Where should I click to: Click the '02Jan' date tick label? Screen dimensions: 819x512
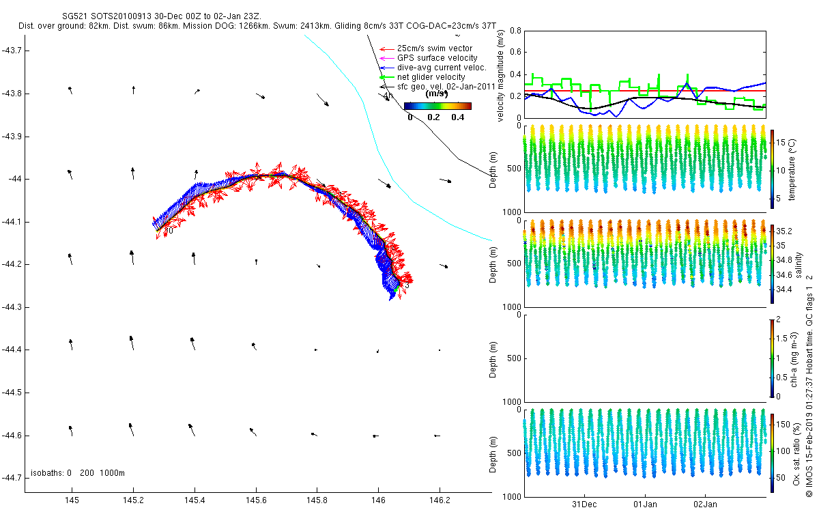(705, 504)
